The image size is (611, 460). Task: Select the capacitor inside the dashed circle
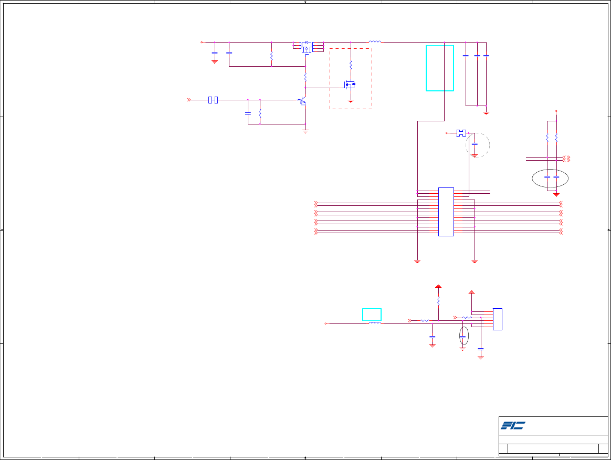(475, 144)
